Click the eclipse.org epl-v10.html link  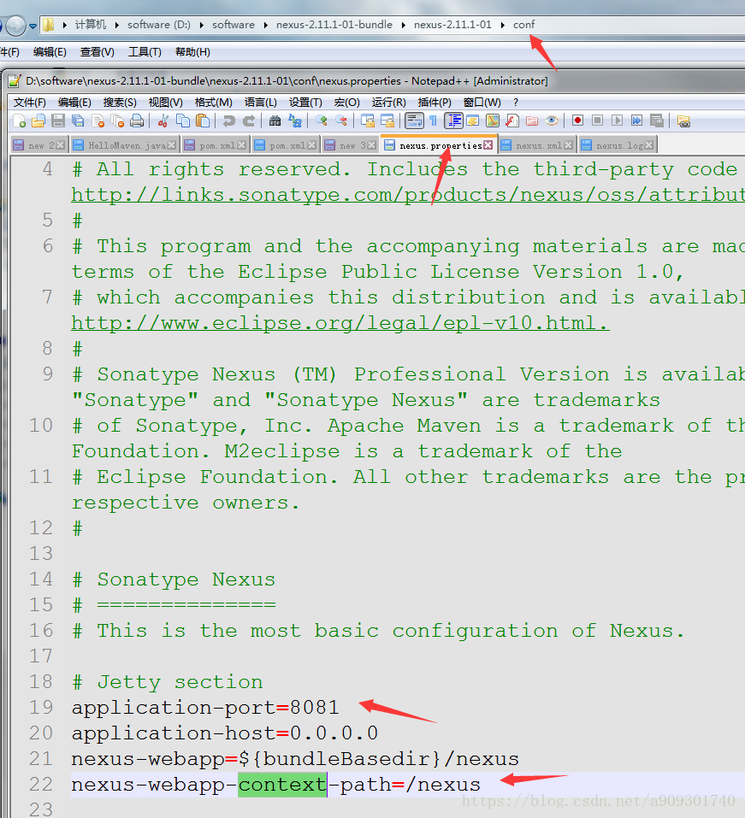click(x=340, y=323)
